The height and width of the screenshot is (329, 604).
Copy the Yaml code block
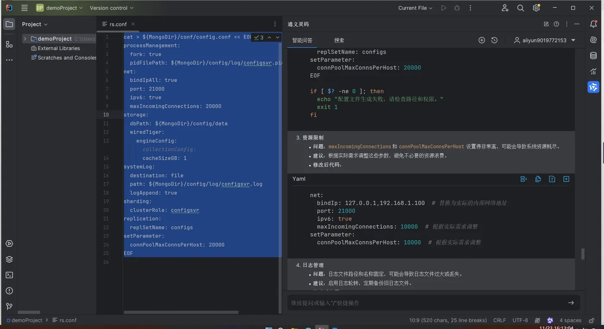(538, 179)
